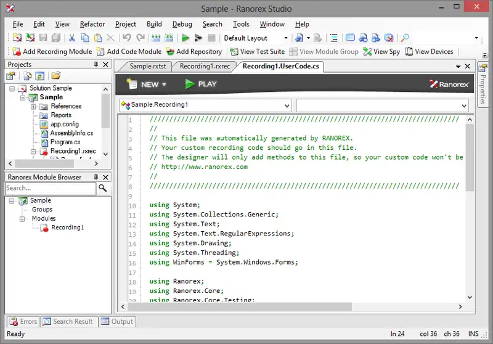Switch to the Sample.rxtst tab

pyautogui.click(x=148, y=67)
